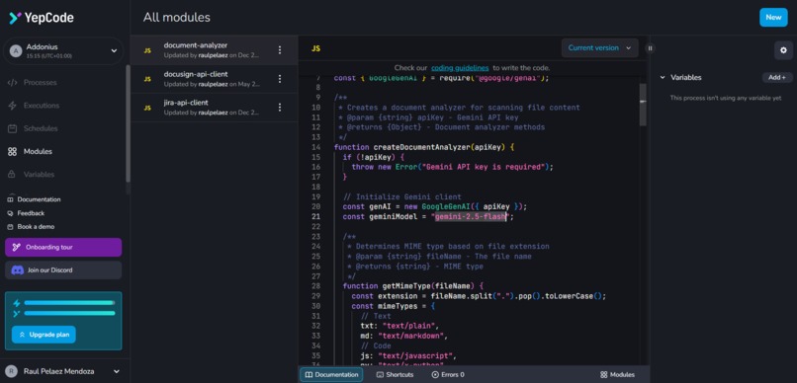Click the second usage progress bar
Viewport: 797px width, 383px height.
point(69,313)
